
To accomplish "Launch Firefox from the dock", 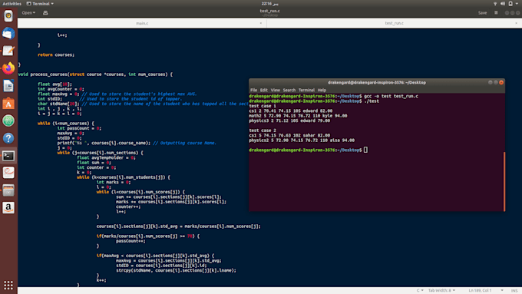I will coord(8,68).
